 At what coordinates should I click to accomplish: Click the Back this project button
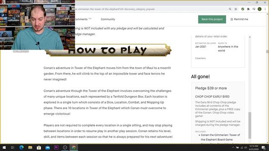[x=212, y=19]
